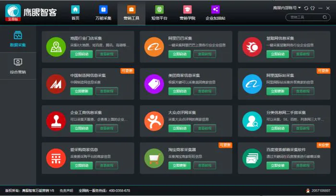View tutorial for 百度搜索邮箱采集软件
The height and width of the screenshot is (196, 336).
pos(303,165)
